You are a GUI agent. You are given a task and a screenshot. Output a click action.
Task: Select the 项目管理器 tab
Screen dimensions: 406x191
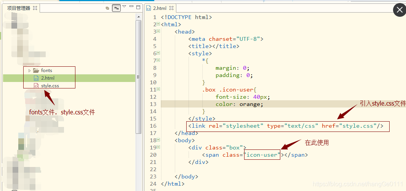coord(18,8)
